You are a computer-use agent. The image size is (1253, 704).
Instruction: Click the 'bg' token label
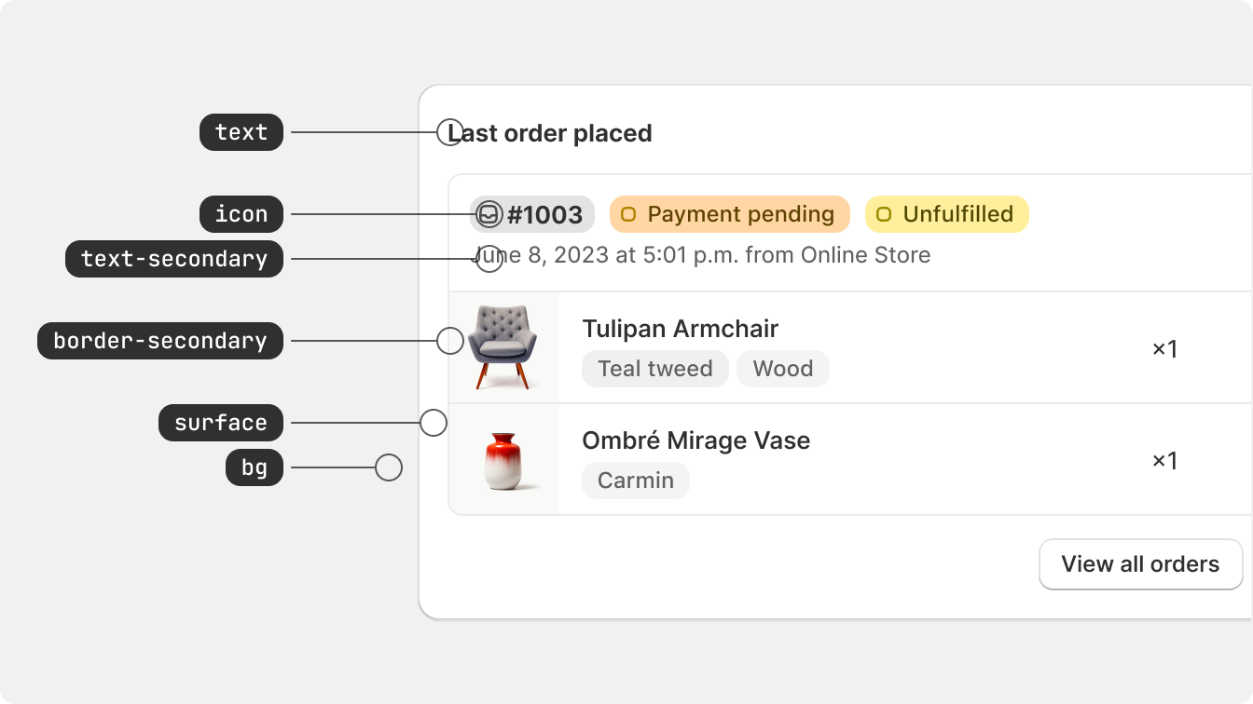[255, 467]
